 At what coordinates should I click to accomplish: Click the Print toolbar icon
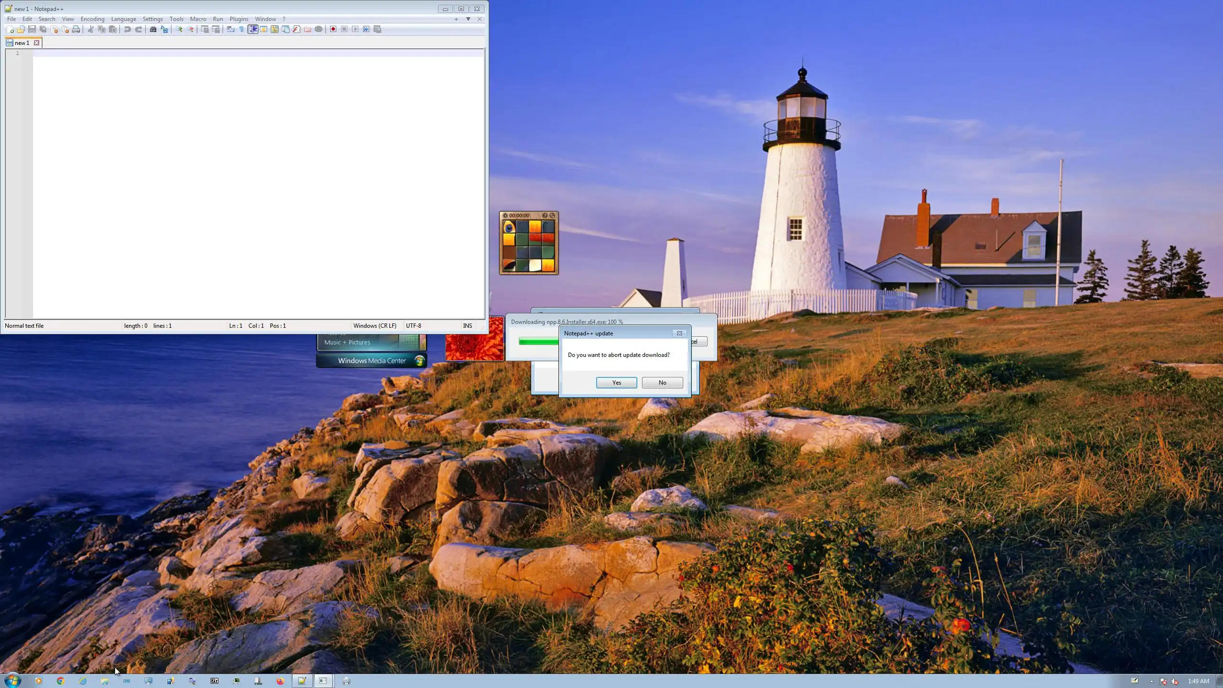[76, 29]
